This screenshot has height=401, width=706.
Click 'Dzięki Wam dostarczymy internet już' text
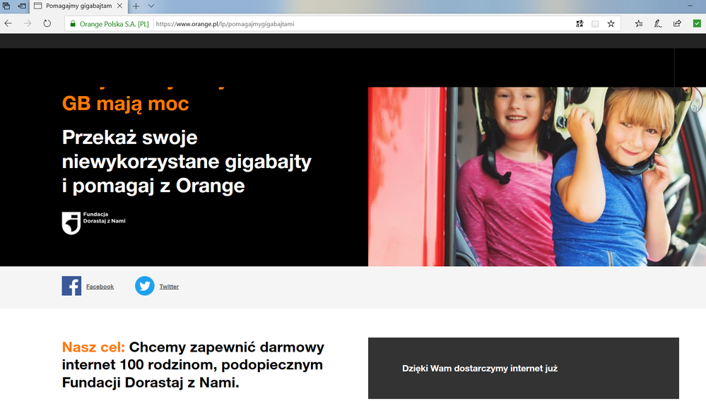pos(480,369)
